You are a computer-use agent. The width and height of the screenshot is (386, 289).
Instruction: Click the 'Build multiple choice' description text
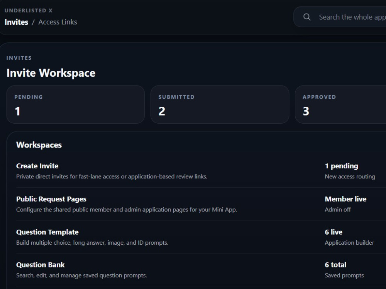tap(92, 242)
